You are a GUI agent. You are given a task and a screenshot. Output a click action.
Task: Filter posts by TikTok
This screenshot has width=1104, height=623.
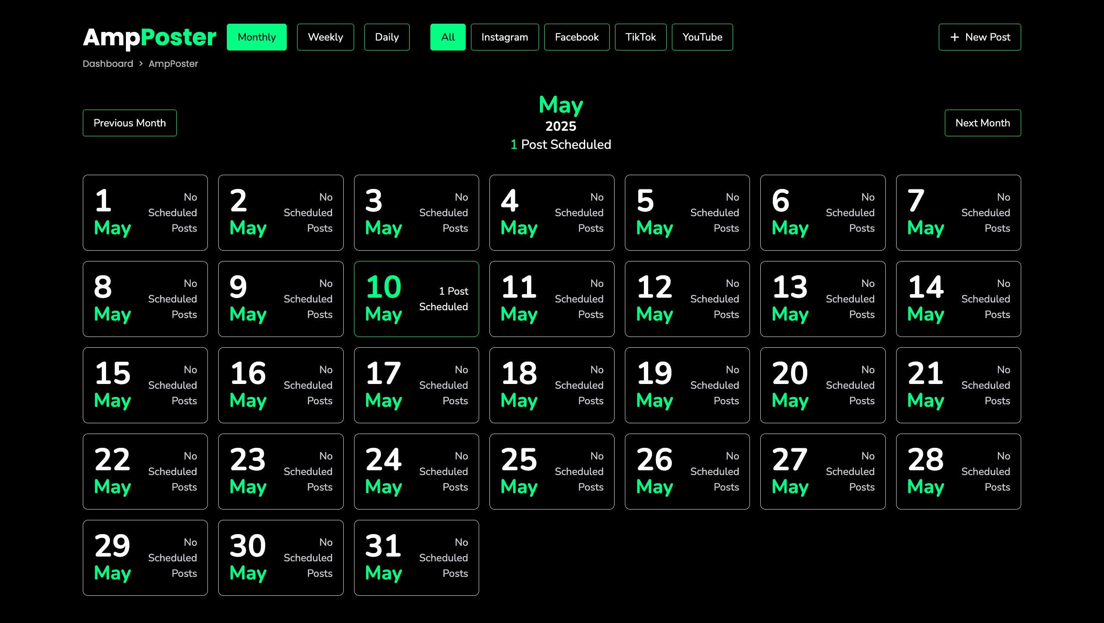pyautogui.click(x=640, y=37)
